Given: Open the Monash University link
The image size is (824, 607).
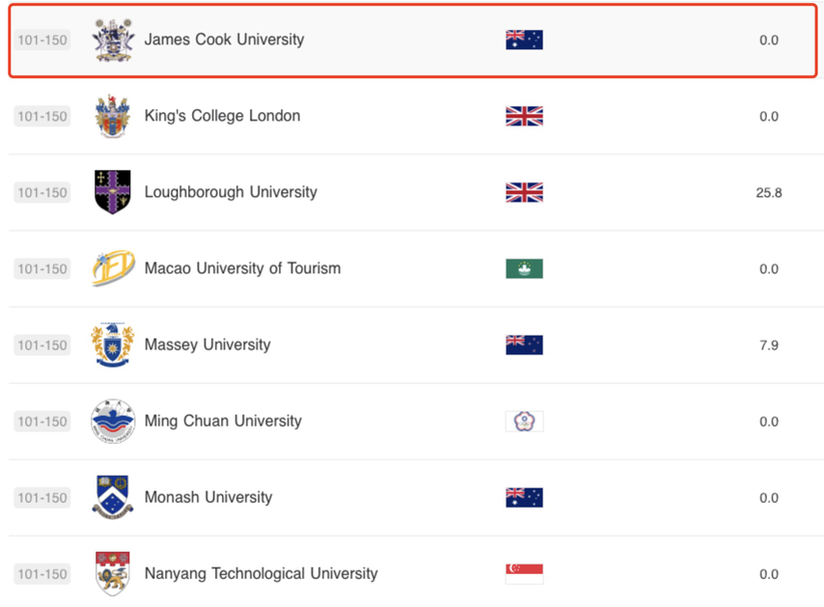Looking at the screenshot, I should coord(208,497).
